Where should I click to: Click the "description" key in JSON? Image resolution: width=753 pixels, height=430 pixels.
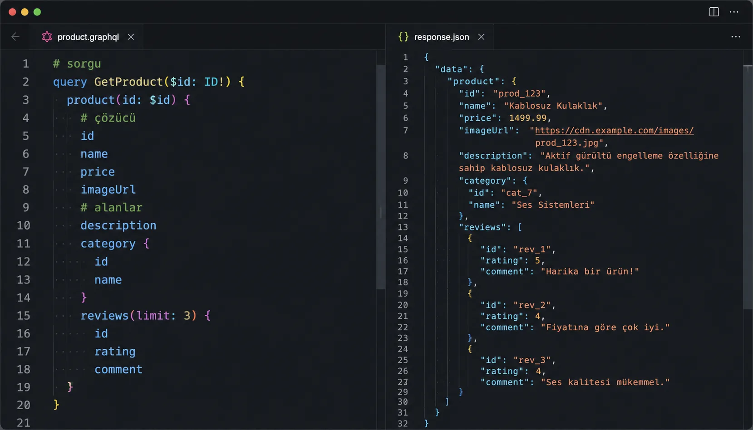point(493,156)
